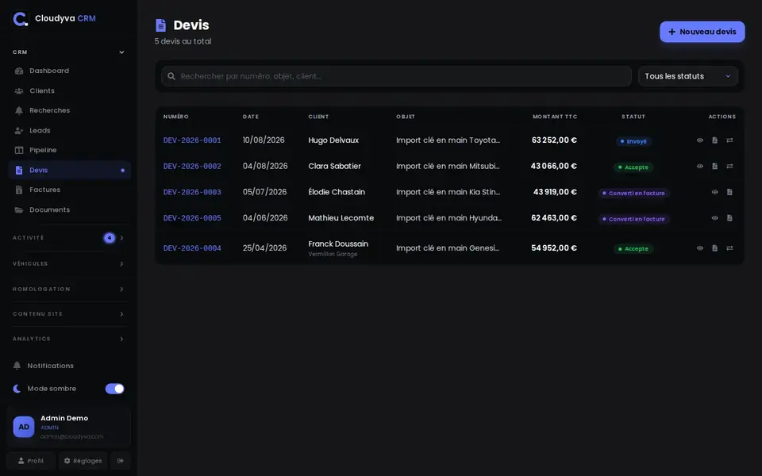This screenshot has height=476, width=762.
Task: Download PDF for quote DEV-2026-0001
Action: point(715,140)
